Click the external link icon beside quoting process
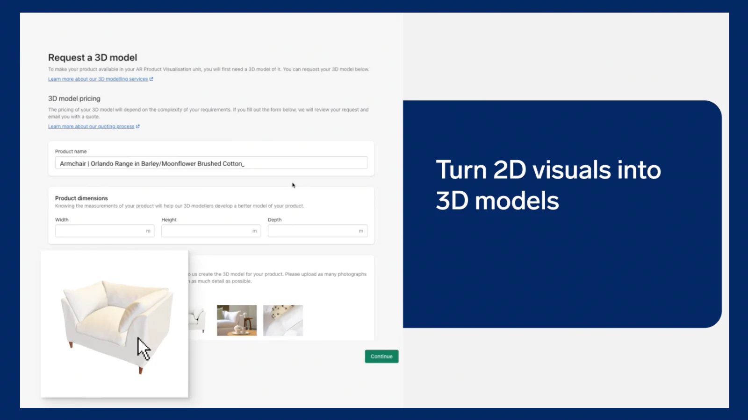748x420 pixels. [x=138, y=126]
